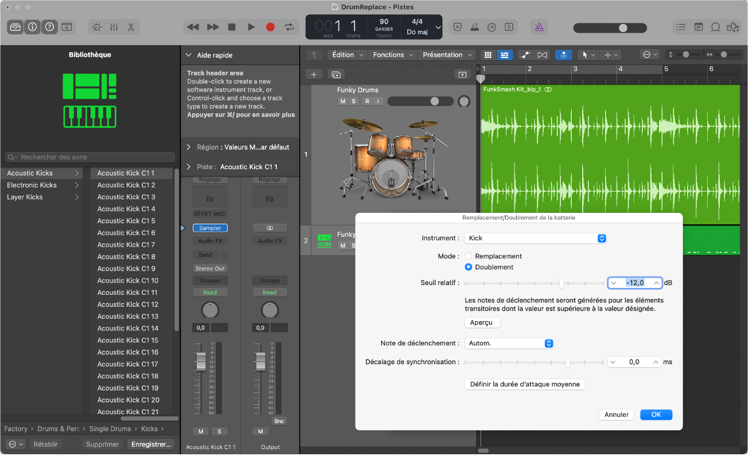The width and height of the screenshot is (749, 456).
Task: Click the Fast Forward transport button
Action: click(x=213, y=27)
